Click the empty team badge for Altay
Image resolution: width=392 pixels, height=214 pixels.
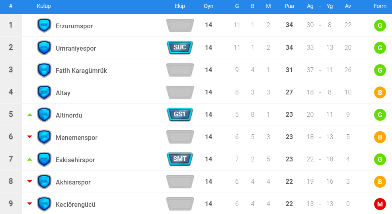(180, 92)
